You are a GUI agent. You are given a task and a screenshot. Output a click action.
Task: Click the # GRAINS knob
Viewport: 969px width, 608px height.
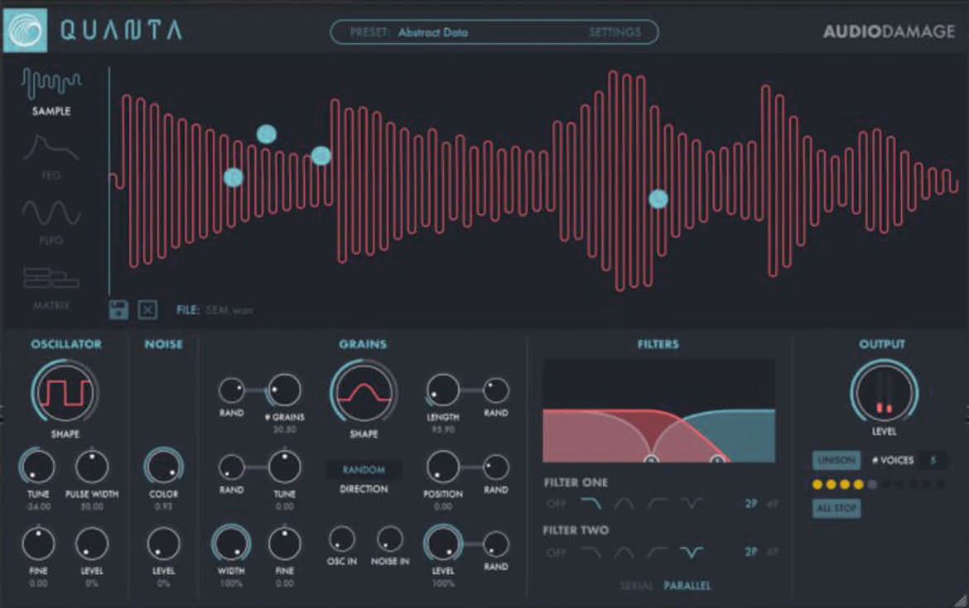(x=284, y=390)
